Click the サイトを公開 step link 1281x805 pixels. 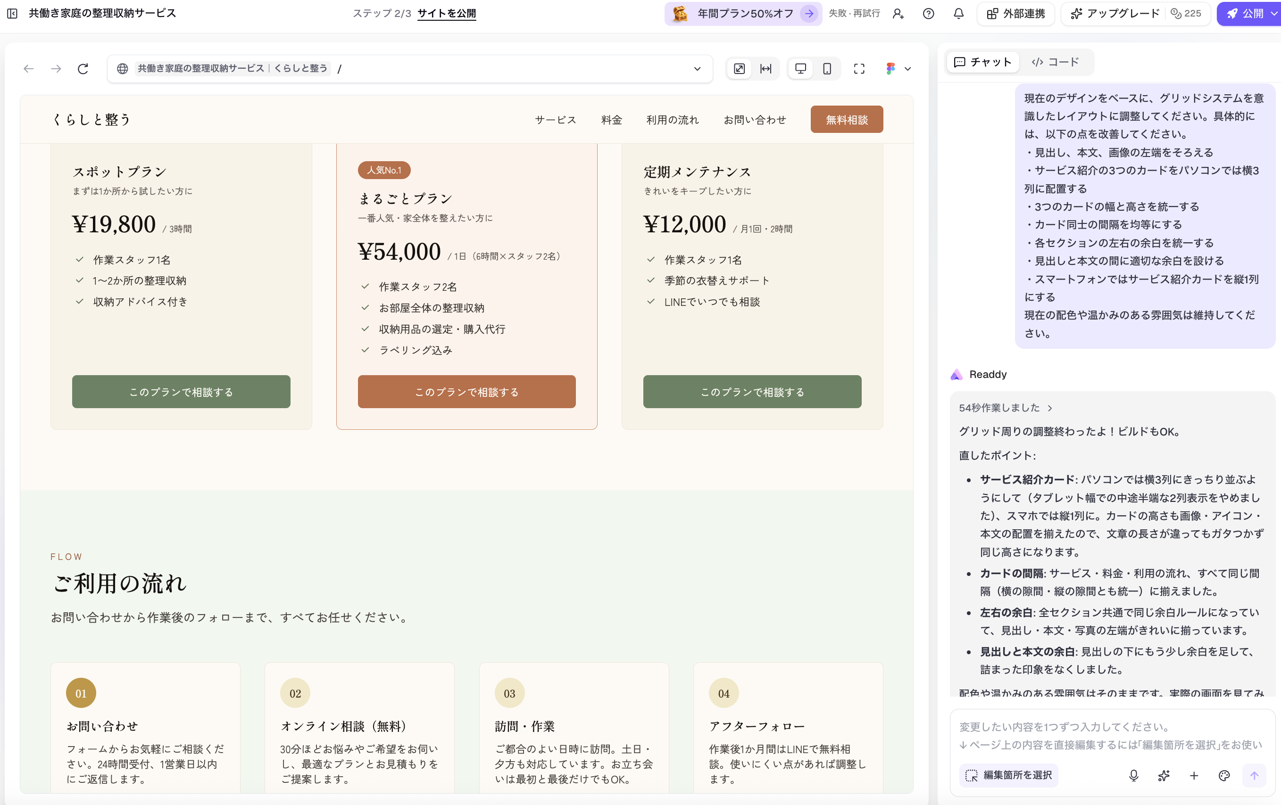[x=447, y=14]
